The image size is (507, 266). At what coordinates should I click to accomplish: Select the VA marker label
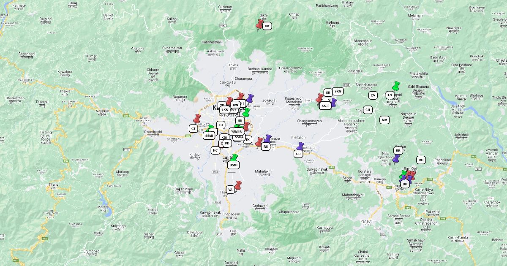(x=230, y=190)
